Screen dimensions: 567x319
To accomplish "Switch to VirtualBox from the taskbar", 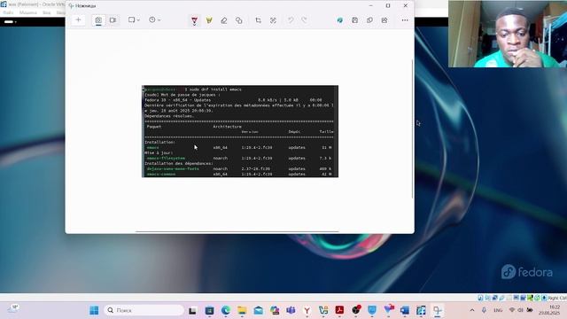I will tap(421, 310).
